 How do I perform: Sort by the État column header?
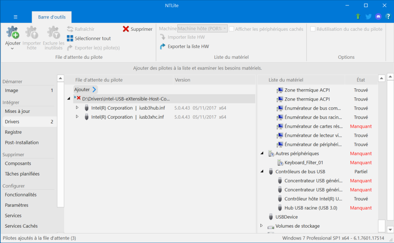pyautogui.click(x=361, y=80)
